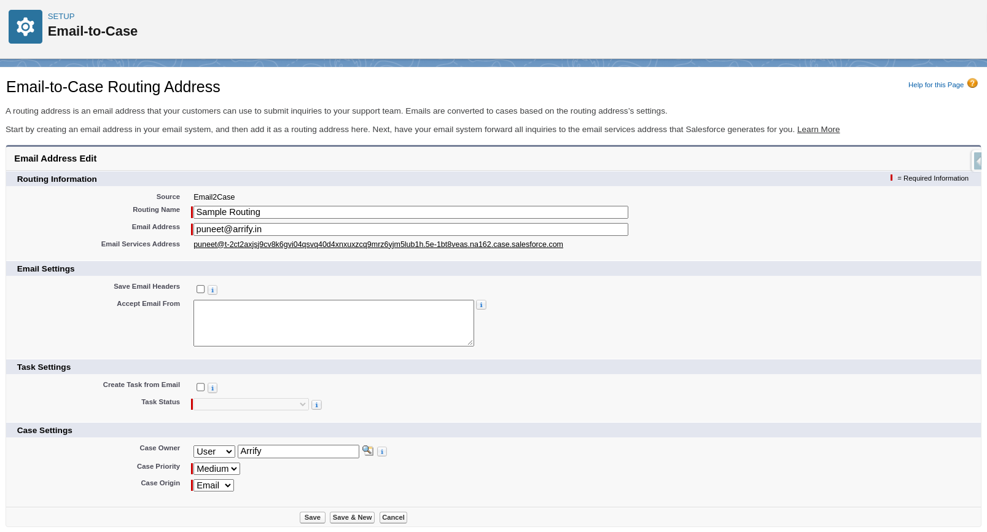The width and height of the screenshot is (987, 532).
Task: Open Case Owner lookup magnifier icon
Action: click(368, 450)
